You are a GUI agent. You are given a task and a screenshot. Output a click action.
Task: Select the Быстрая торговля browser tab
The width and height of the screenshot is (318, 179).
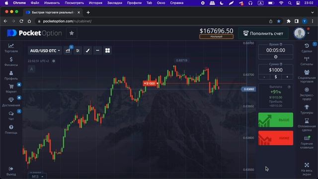coord(53,12)
